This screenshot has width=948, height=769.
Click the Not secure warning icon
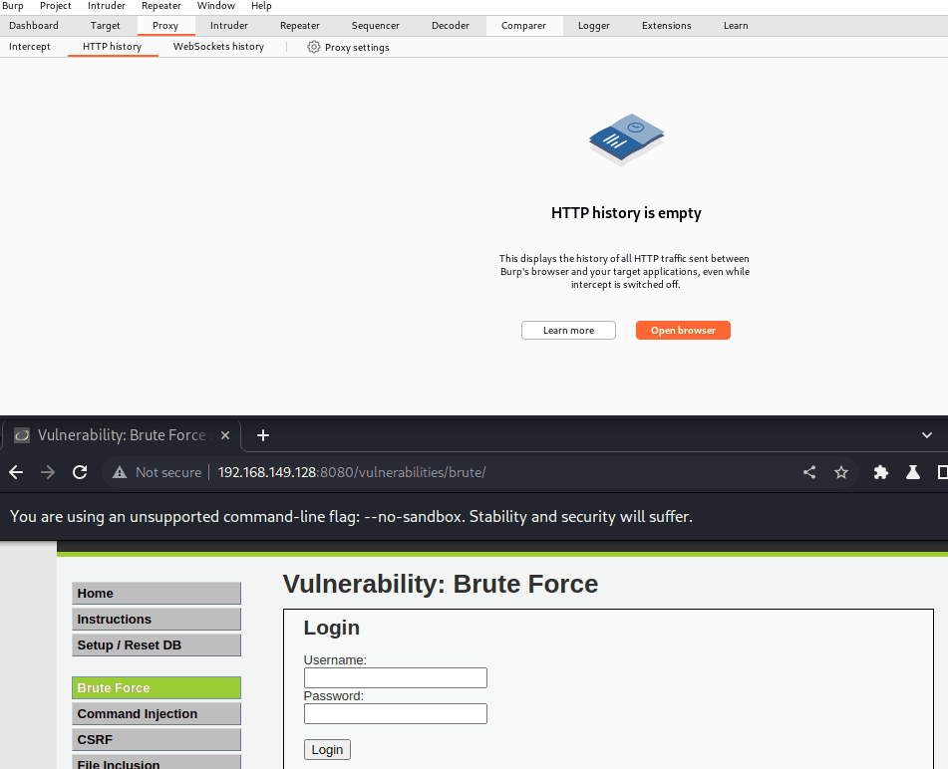120,472
